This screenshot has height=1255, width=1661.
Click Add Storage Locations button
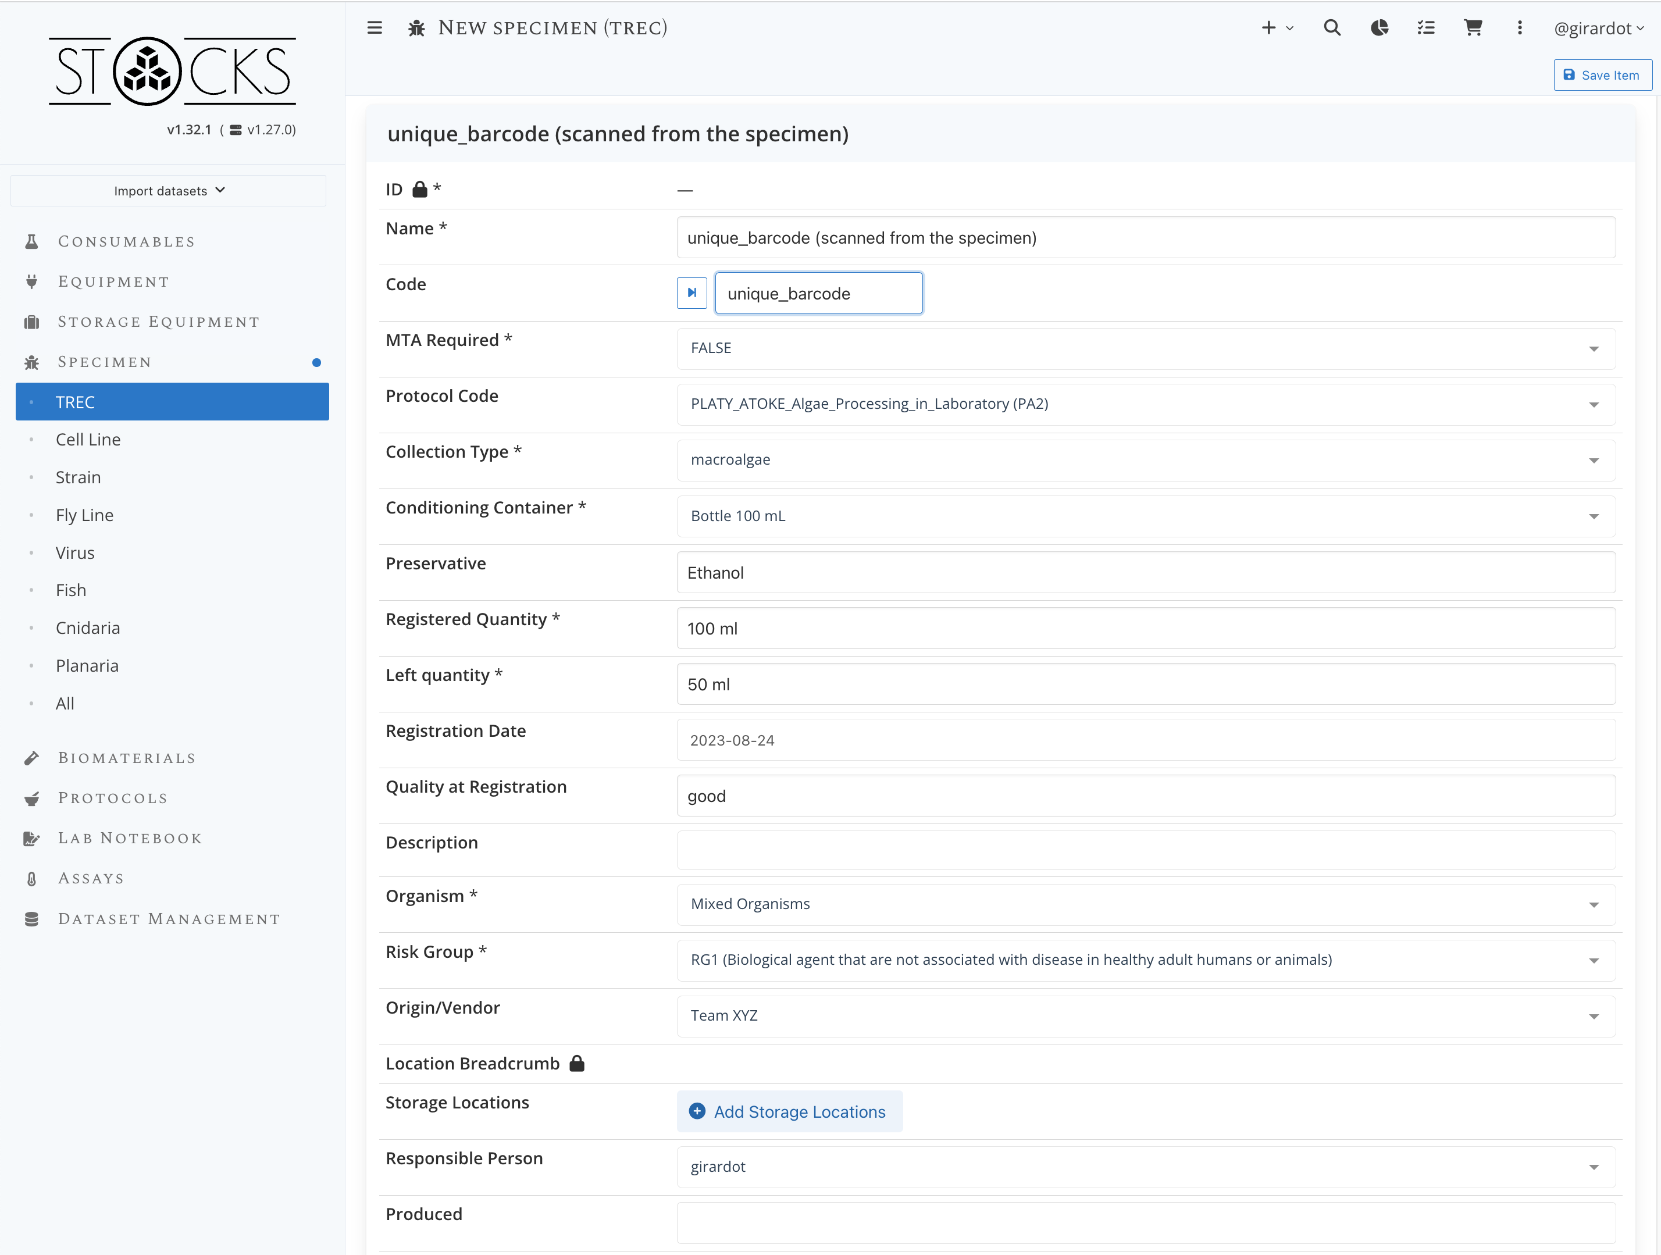click(x=789, y=1111)
